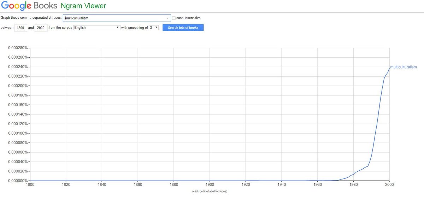Open the Ngram Viewer title link

(83, 6)
